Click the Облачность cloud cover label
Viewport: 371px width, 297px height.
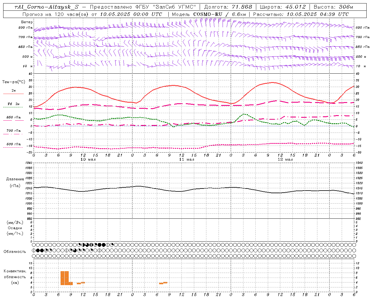15,251
